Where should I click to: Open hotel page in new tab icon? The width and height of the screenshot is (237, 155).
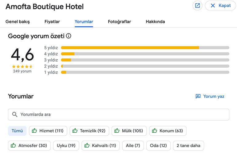[x=197, y=6]
